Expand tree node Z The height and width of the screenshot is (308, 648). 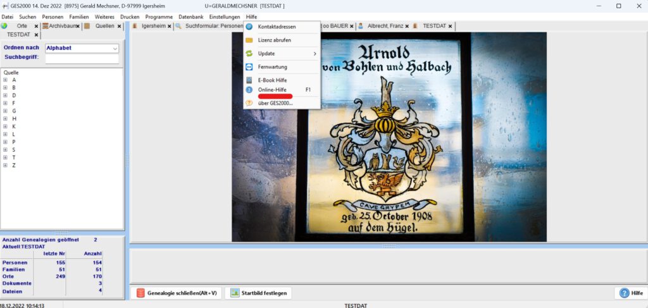[5, 165]
